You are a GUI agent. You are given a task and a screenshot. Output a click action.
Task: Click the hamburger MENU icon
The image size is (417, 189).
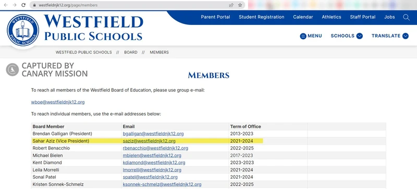(x=303, y=36)
